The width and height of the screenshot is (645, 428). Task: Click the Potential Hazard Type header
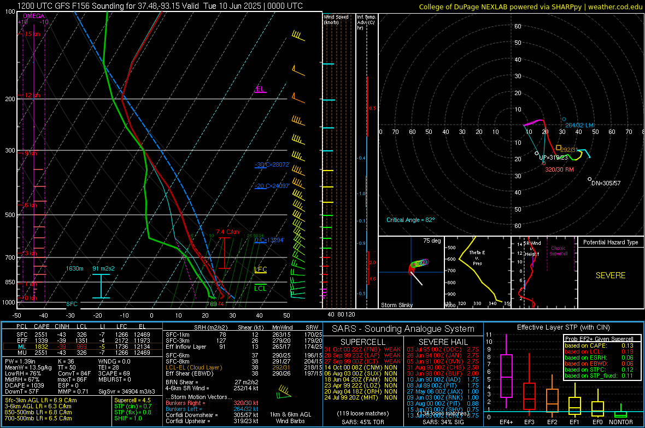point(611,242)
